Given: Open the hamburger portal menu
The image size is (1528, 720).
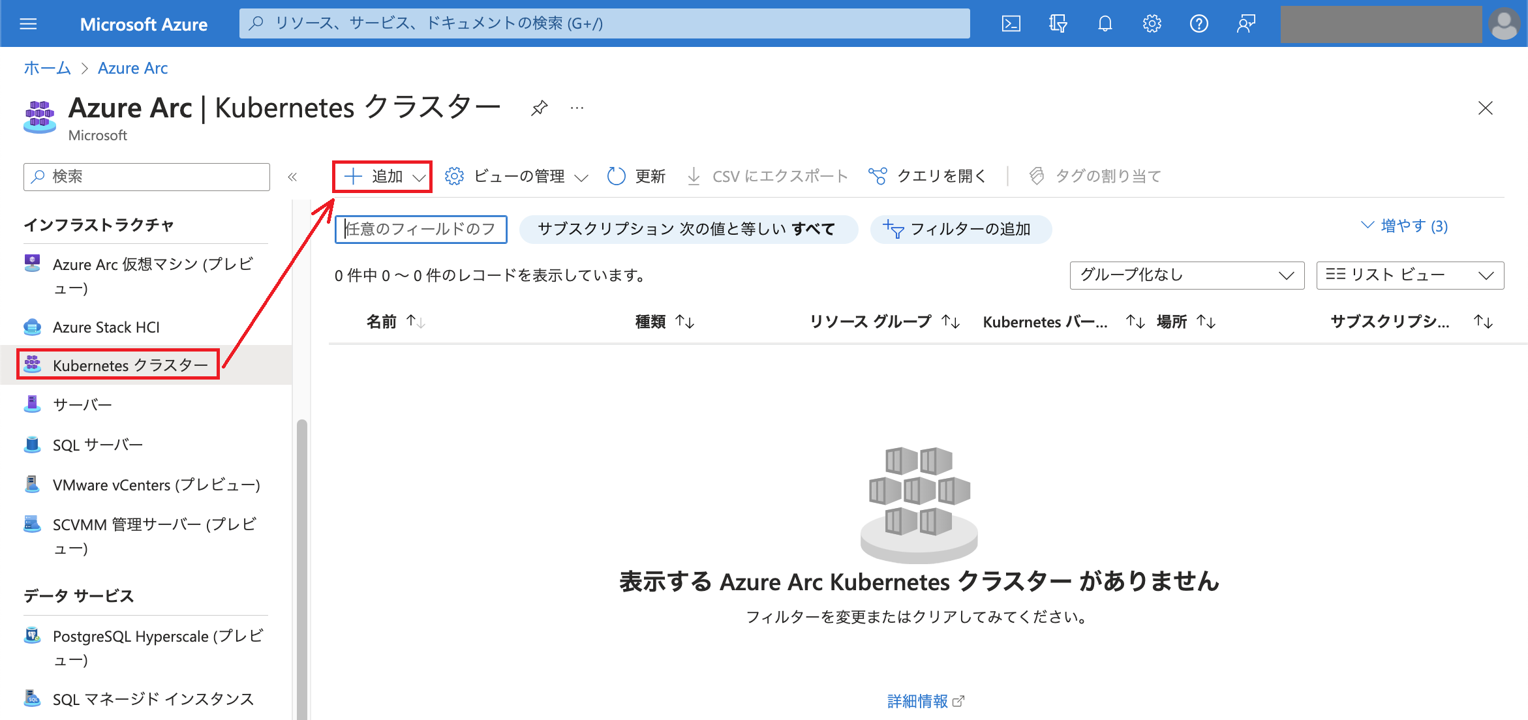Looking at the screenshot, I should click(28, 24).
